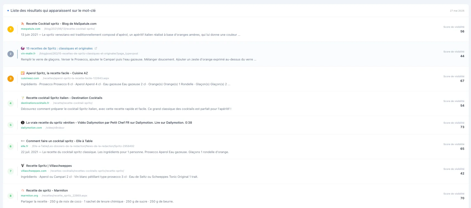Click visibility score 54 for destinationcocktails.fr

[462, 106]
